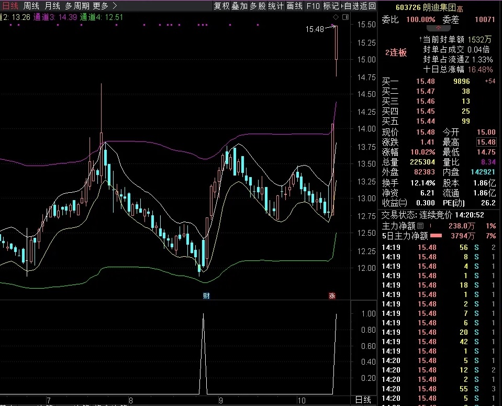Click the blue 财 marker on the chart

(206, 296)
